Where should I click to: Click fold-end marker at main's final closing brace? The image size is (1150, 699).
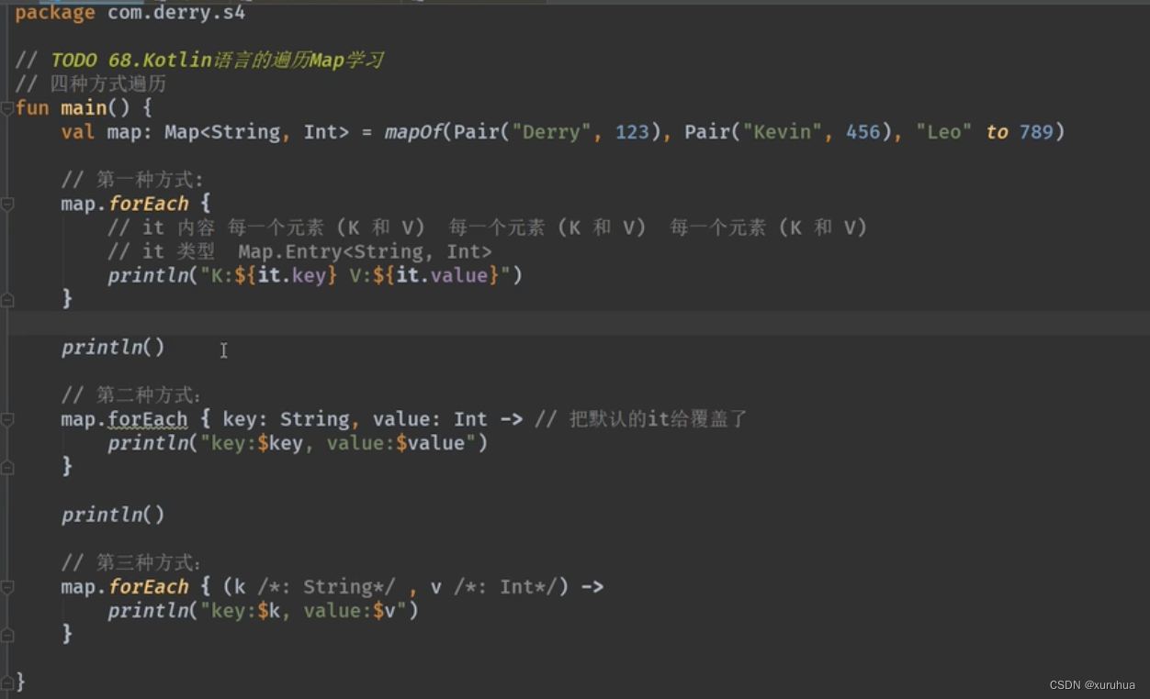[x=7, y=682]
